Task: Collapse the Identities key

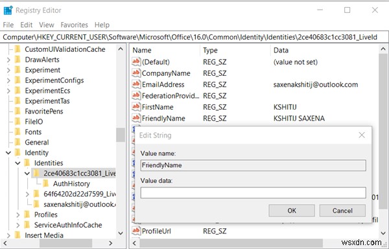Action: coord(18,163)
